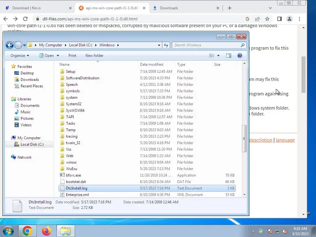Expand address bar previous locations dropdown
Image resolution: width=316 pixels, height=237 pixels.
pyautogui.click(x=159, y=45)
